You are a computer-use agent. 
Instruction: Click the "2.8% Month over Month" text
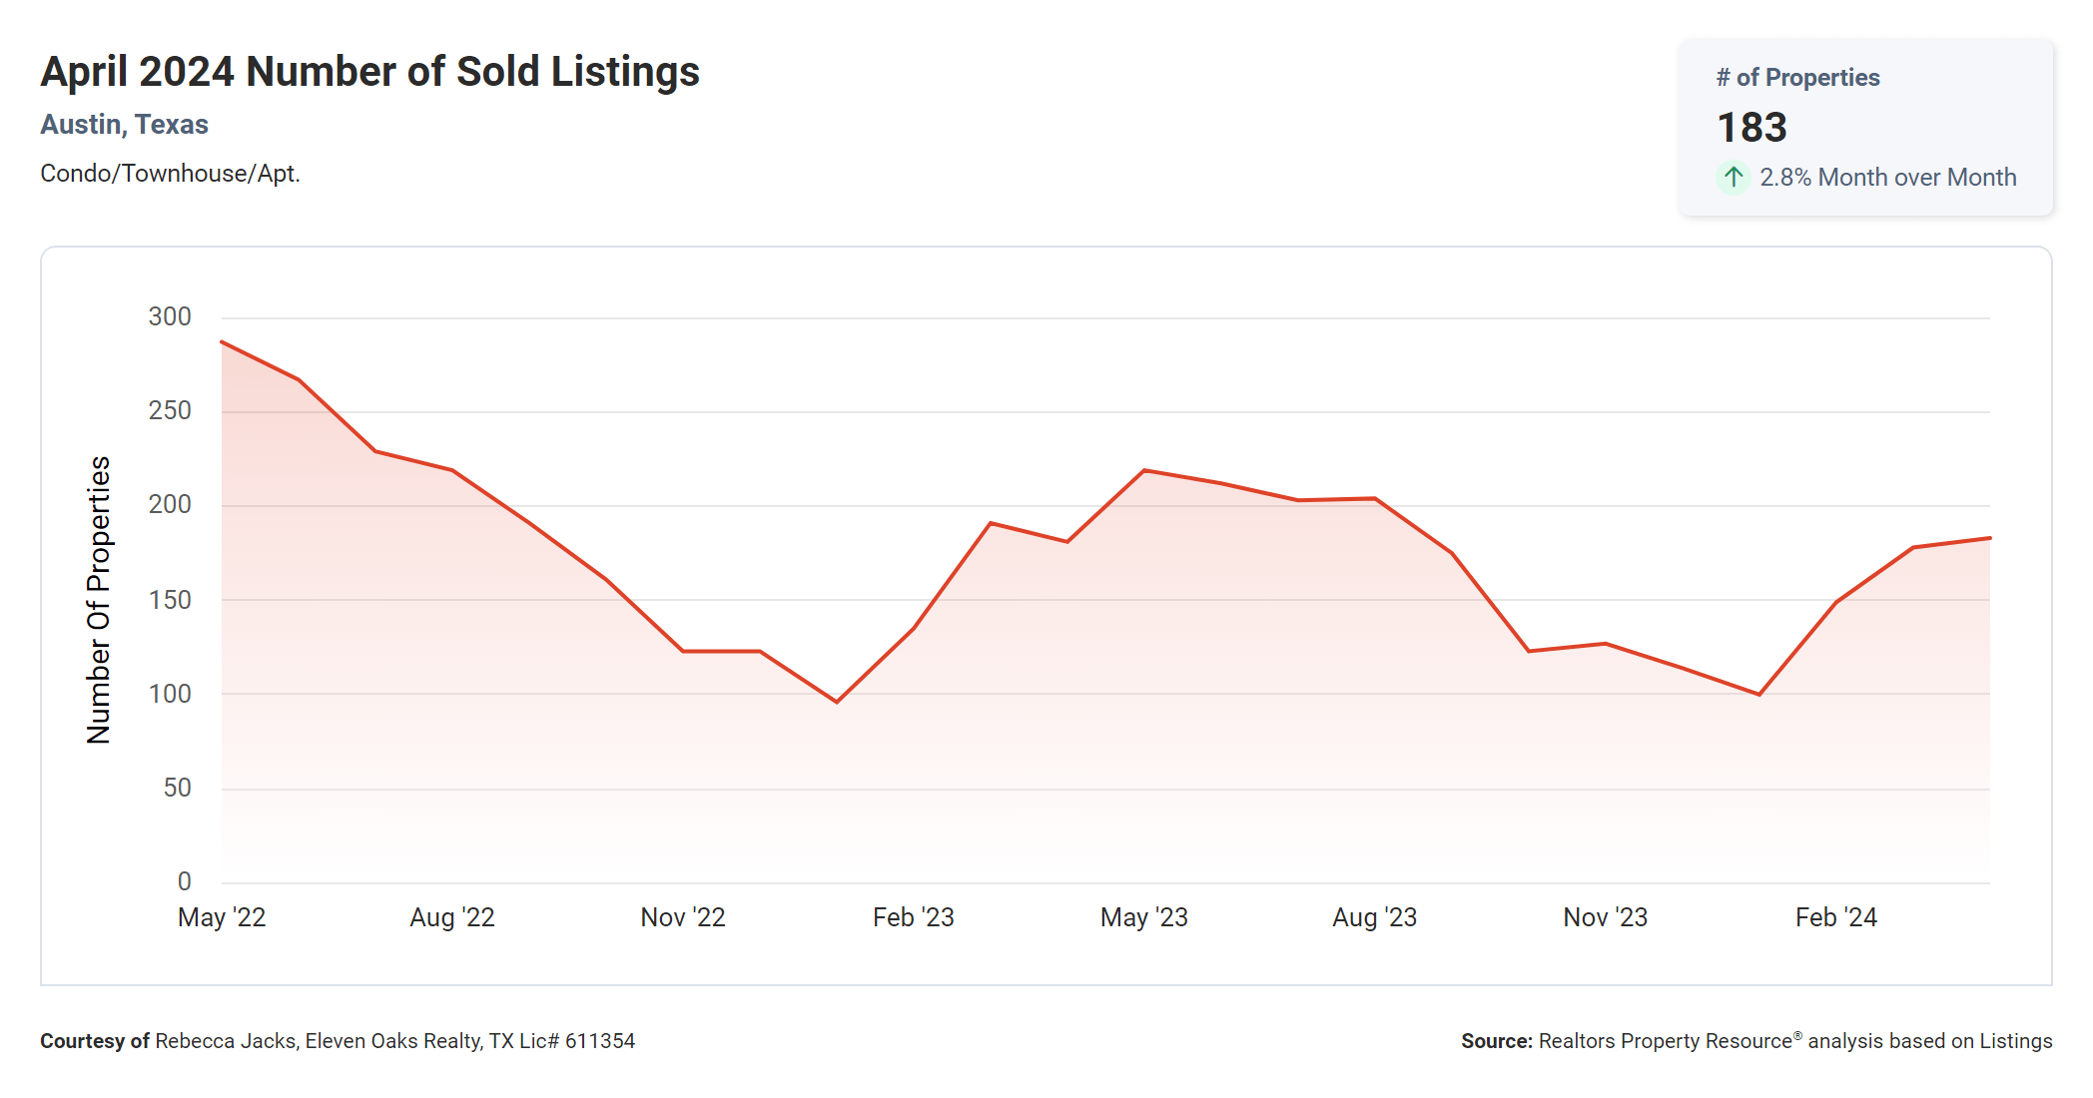(x=1887, y=178)
